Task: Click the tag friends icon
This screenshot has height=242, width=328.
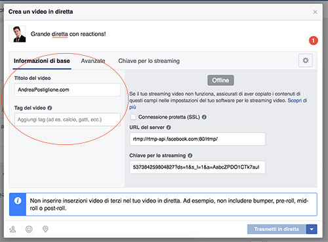Action: (12, 229)
